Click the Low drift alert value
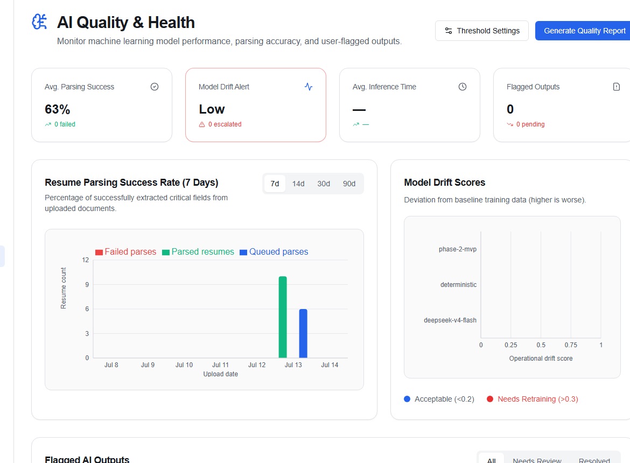 (x=212, y=109)
